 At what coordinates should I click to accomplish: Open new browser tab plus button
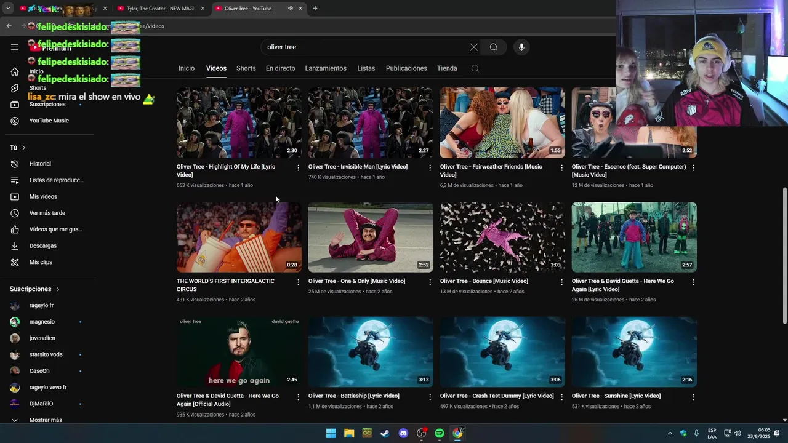[315, 9]
